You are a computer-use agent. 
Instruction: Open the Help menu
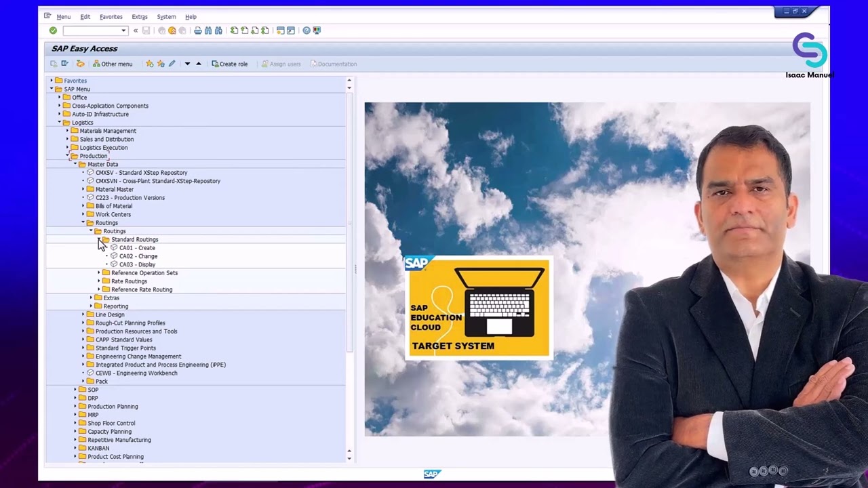click(x=191, y=17)
